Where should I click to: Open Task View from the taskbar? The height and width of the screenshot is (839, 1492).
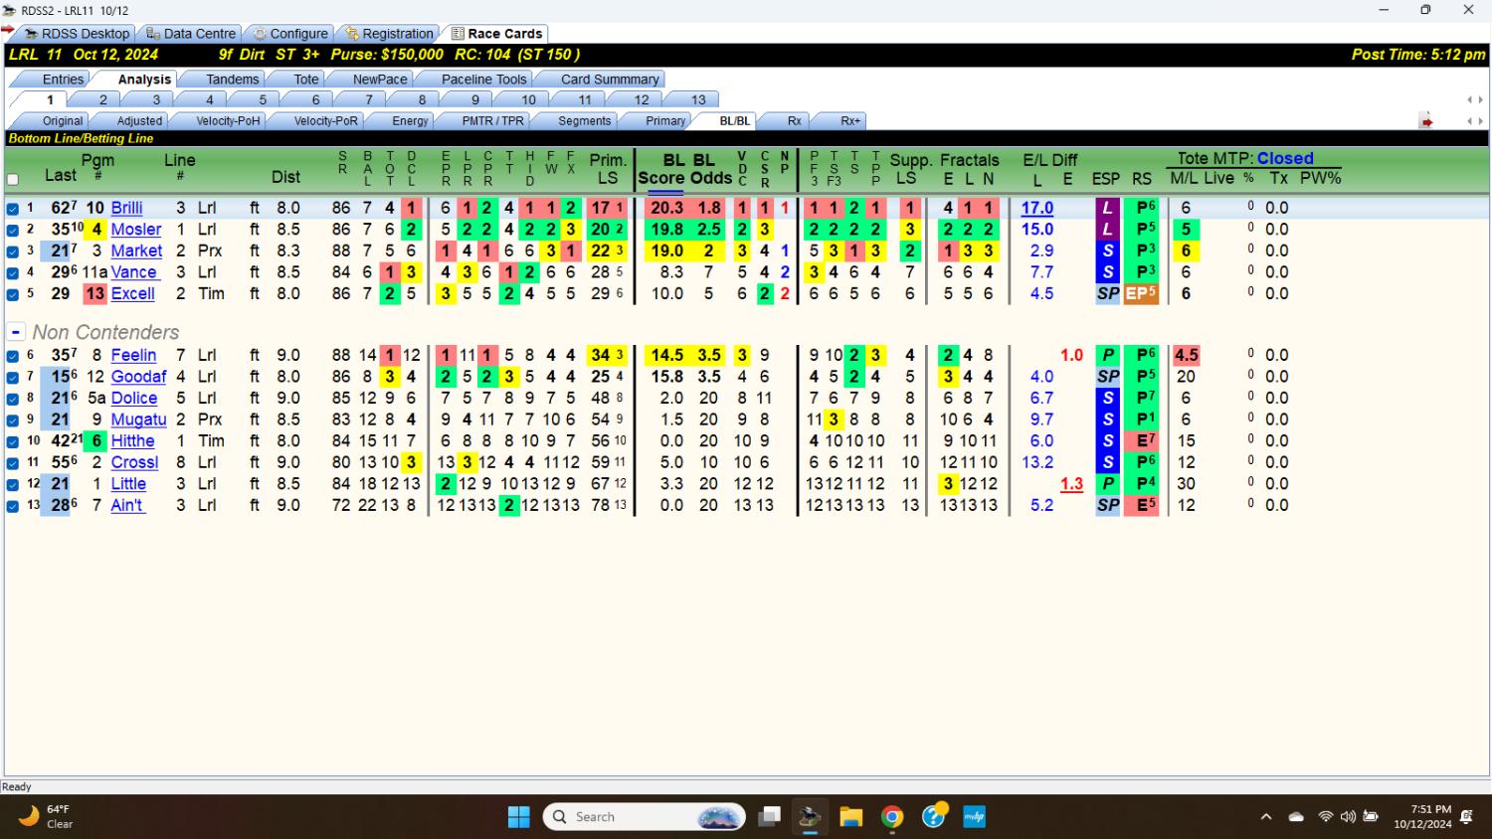pyautogui.click(x=769, y=817)
